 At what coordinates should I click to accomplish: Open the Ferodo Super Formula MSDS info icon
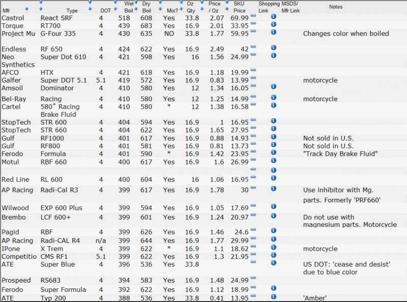[x=273, y=288]
